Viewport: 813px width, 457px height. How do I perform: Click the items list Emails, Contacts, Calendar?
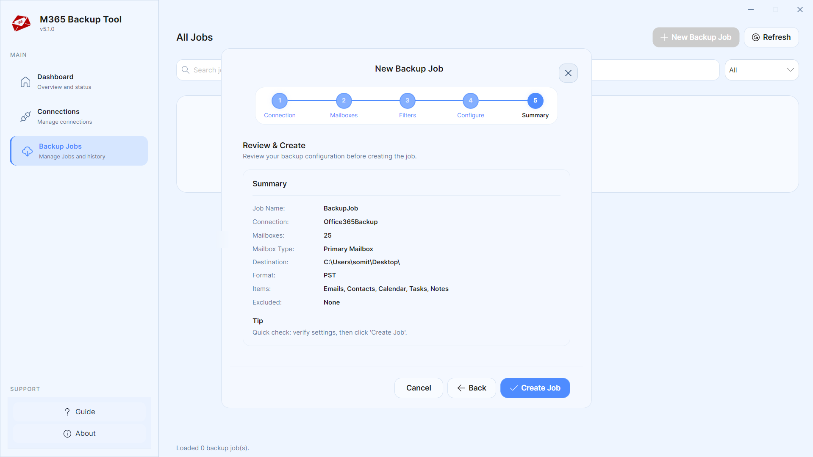[386, 289]
